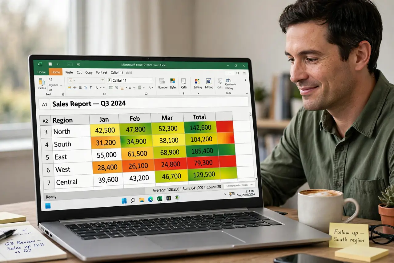Click the vertical scrollbar down arrow

coord(256,179)
